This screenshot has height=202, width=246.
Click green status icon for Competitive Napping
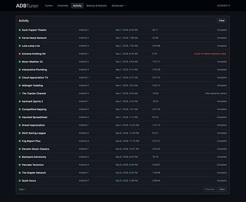coord(20,109)
